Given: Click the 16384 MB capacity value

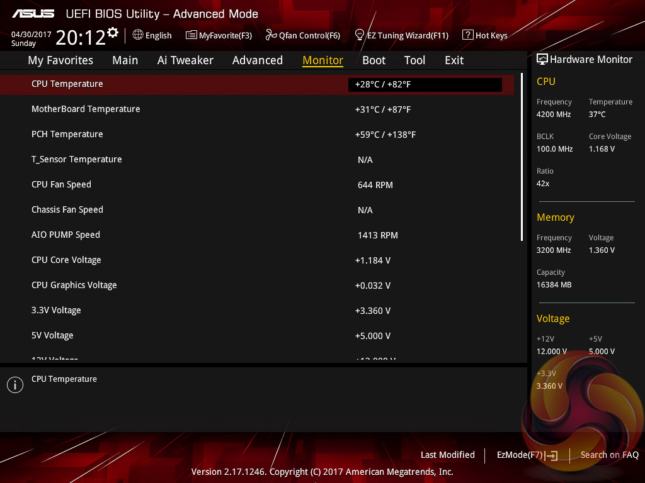Looking at the screenshot, I should [x=554, y=285].
